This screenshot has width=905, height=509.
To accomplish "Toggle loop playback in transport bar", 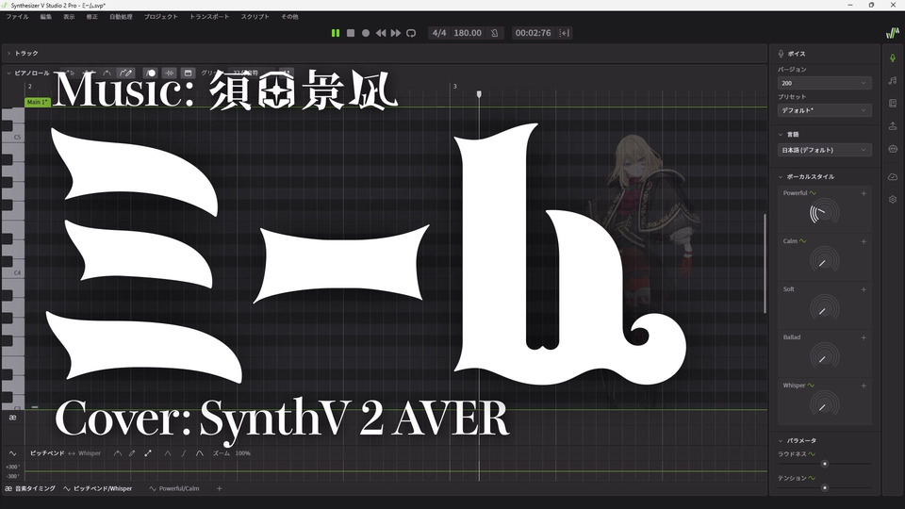I will coord(411,33).
